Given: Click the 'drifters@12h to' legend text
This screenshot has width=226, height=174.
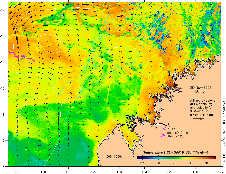Looking at the screenshot, I should (x=177, y=133).
